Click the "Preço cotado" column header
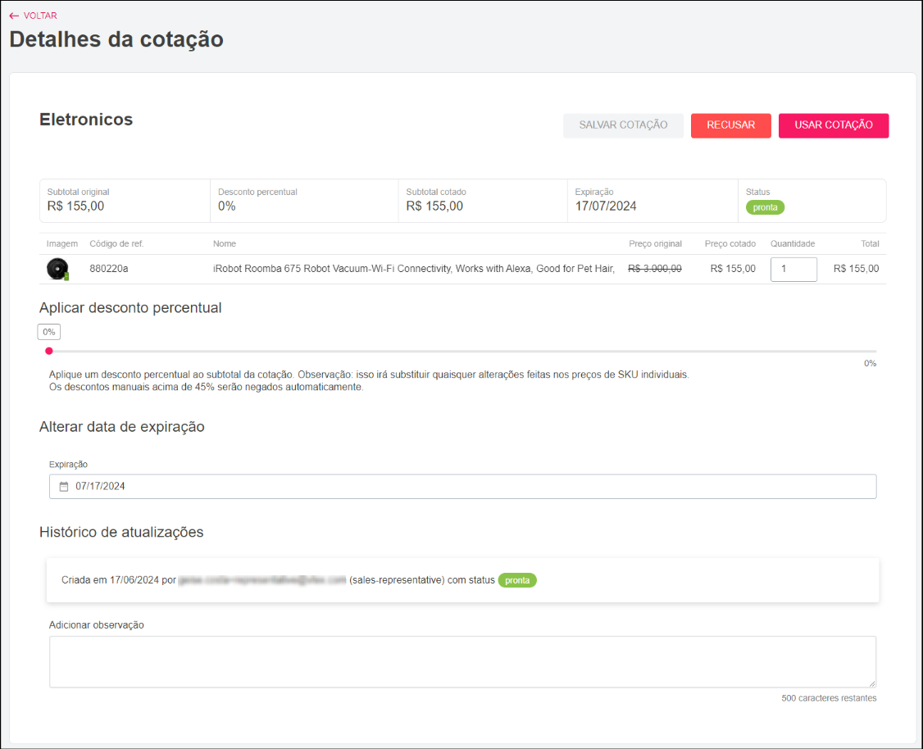Viewport: 923px width, 749px height. tap(730, 243)
